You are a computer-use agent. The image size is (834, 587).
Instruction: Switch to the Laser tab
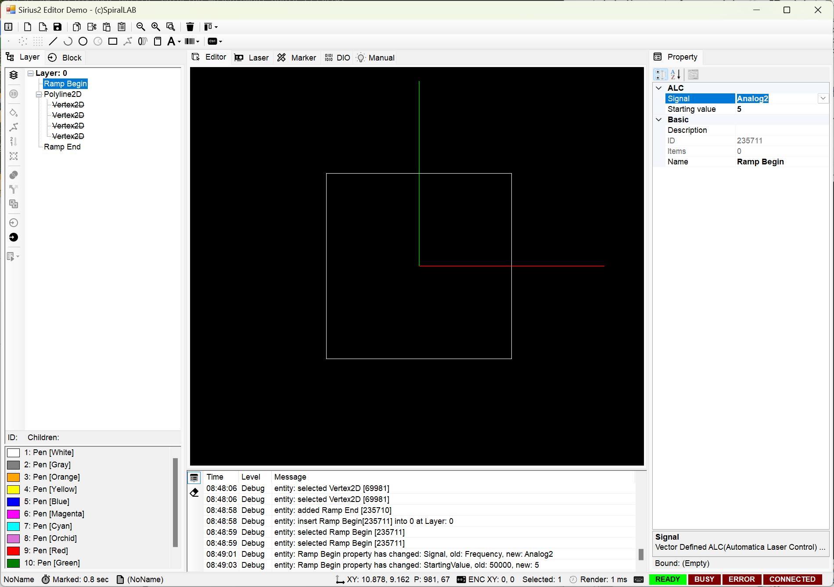(252, 57)
